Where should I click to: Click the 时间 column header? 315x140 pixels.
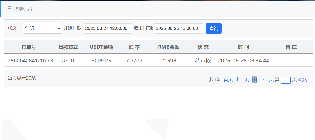(x=244, y=47)
